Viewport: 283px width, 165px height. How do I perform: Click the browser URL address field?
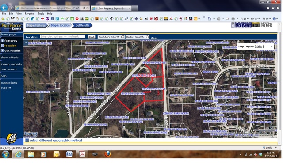click(47, 8)
